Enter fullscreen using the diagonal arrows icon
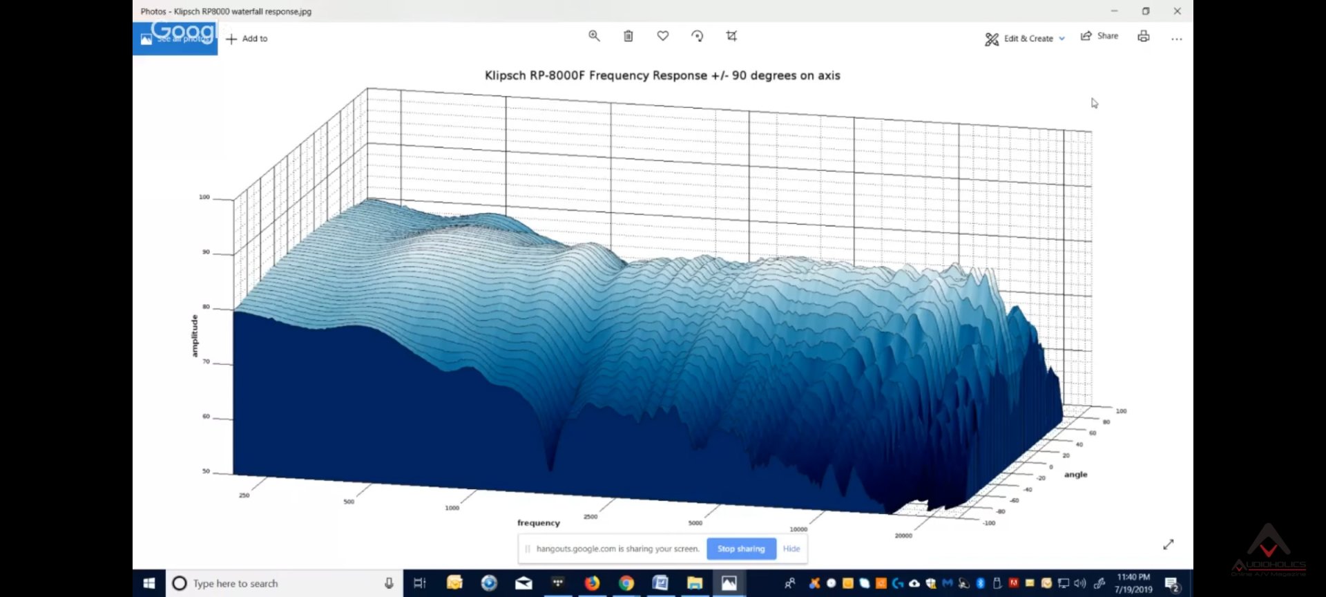1326x597 pixels. pyautogui.click(x=1169, y=544)
